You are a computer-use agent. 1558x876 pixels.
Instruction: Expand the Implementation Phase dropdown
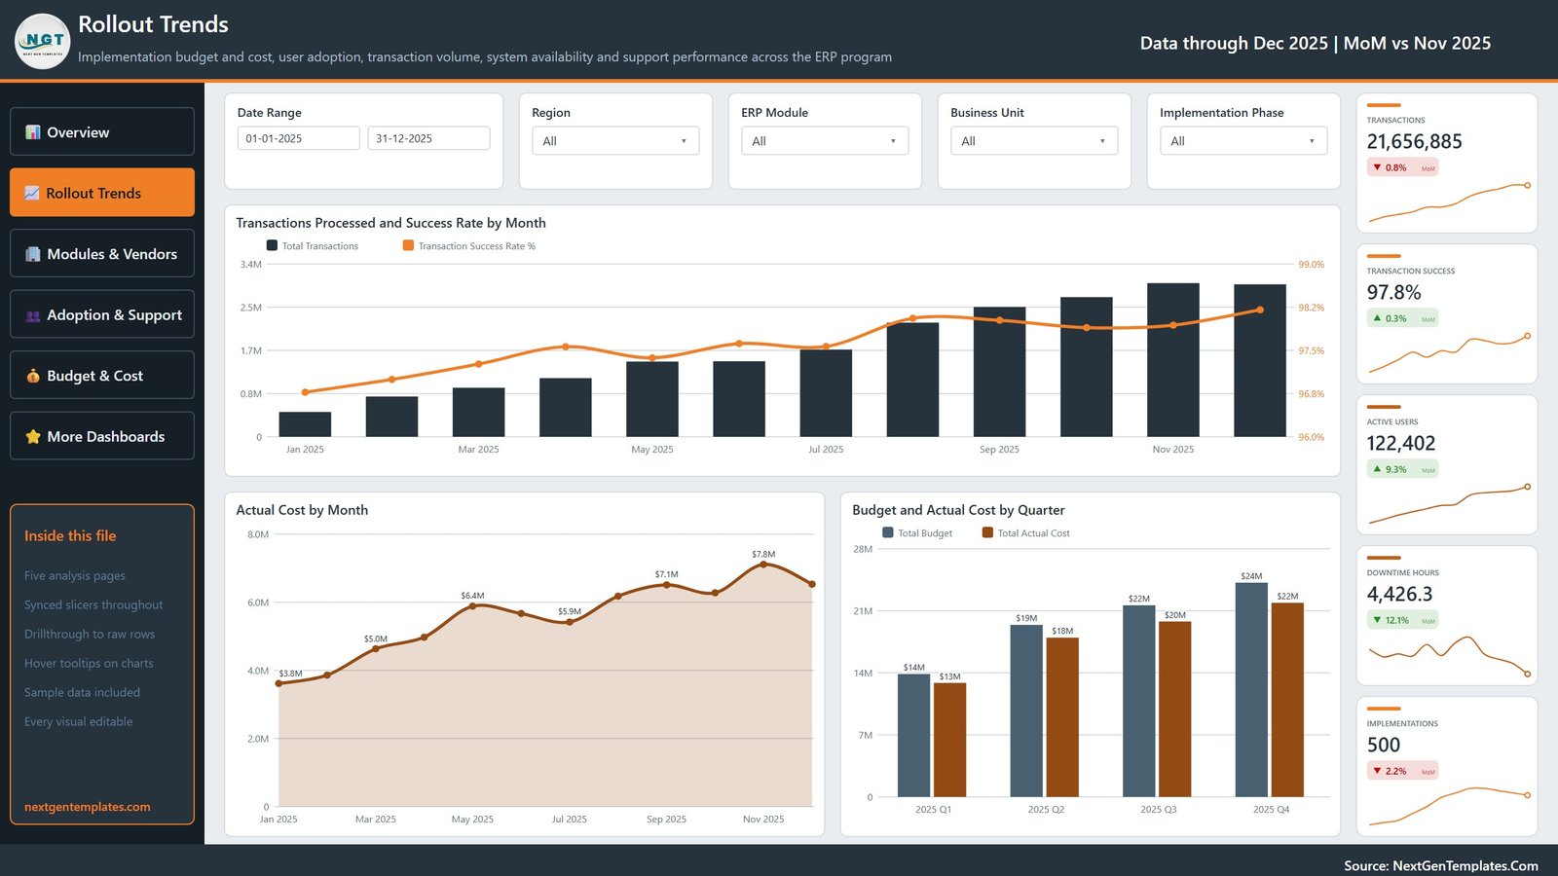pyautogui.click(x=1243, y=141)
